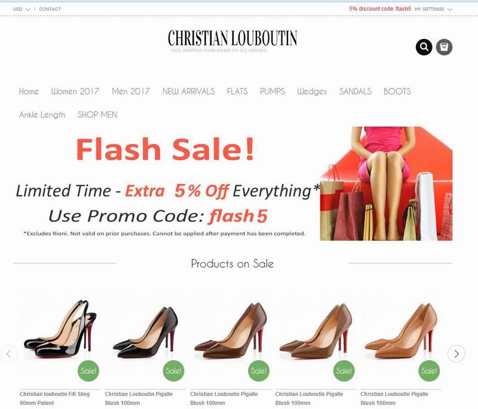Go to the PUMPS category

[272, 91]
